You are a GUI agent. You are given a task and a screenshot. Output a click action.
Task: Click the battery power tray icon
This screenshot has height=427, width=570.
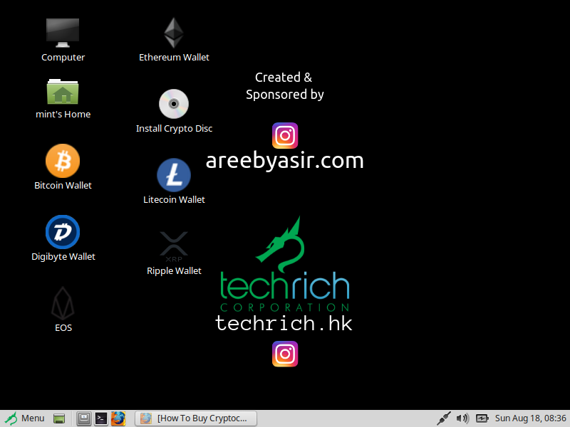pos(482,418)
